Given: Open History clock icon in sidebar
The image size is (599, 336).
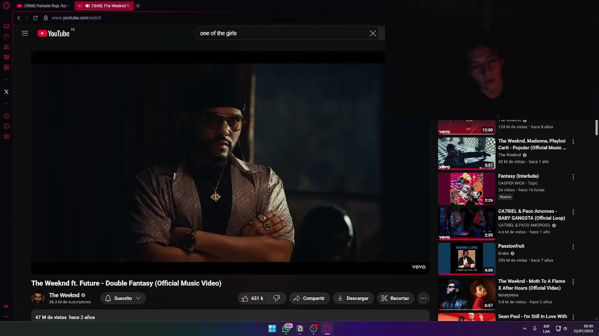Looking at the screenshot, I should (x=7, y=116).
